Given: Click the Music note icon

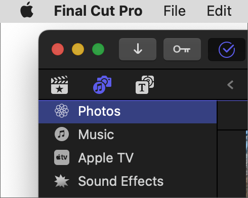Looking at the screenshot, I should click(62, 134).
